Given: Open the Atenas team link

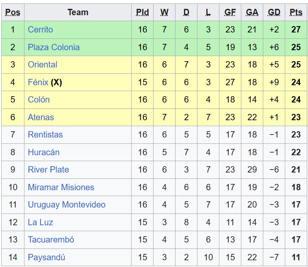Looking at the screenshot, I should coord(41,117).
